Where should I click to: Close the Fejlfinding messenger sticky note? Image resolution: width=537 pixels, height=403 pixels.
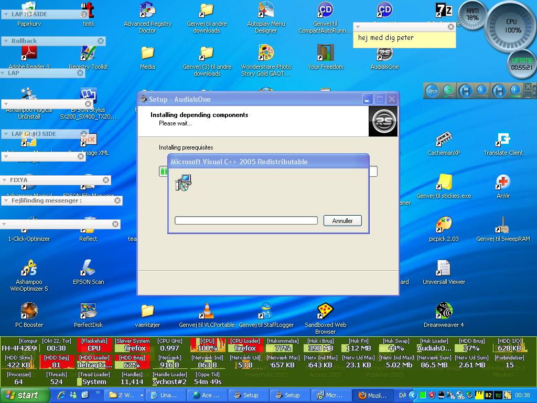117,200
